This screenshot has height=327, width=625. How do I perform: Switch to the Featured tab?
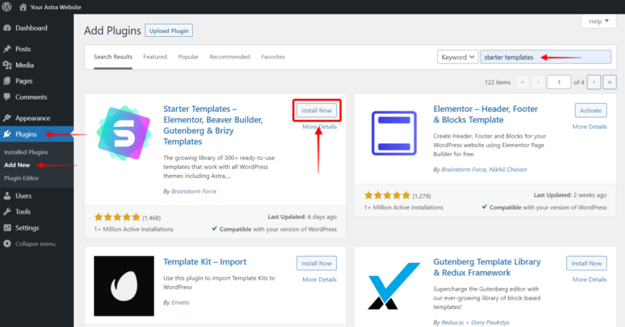pyautogui.click(x=155, y=57)
